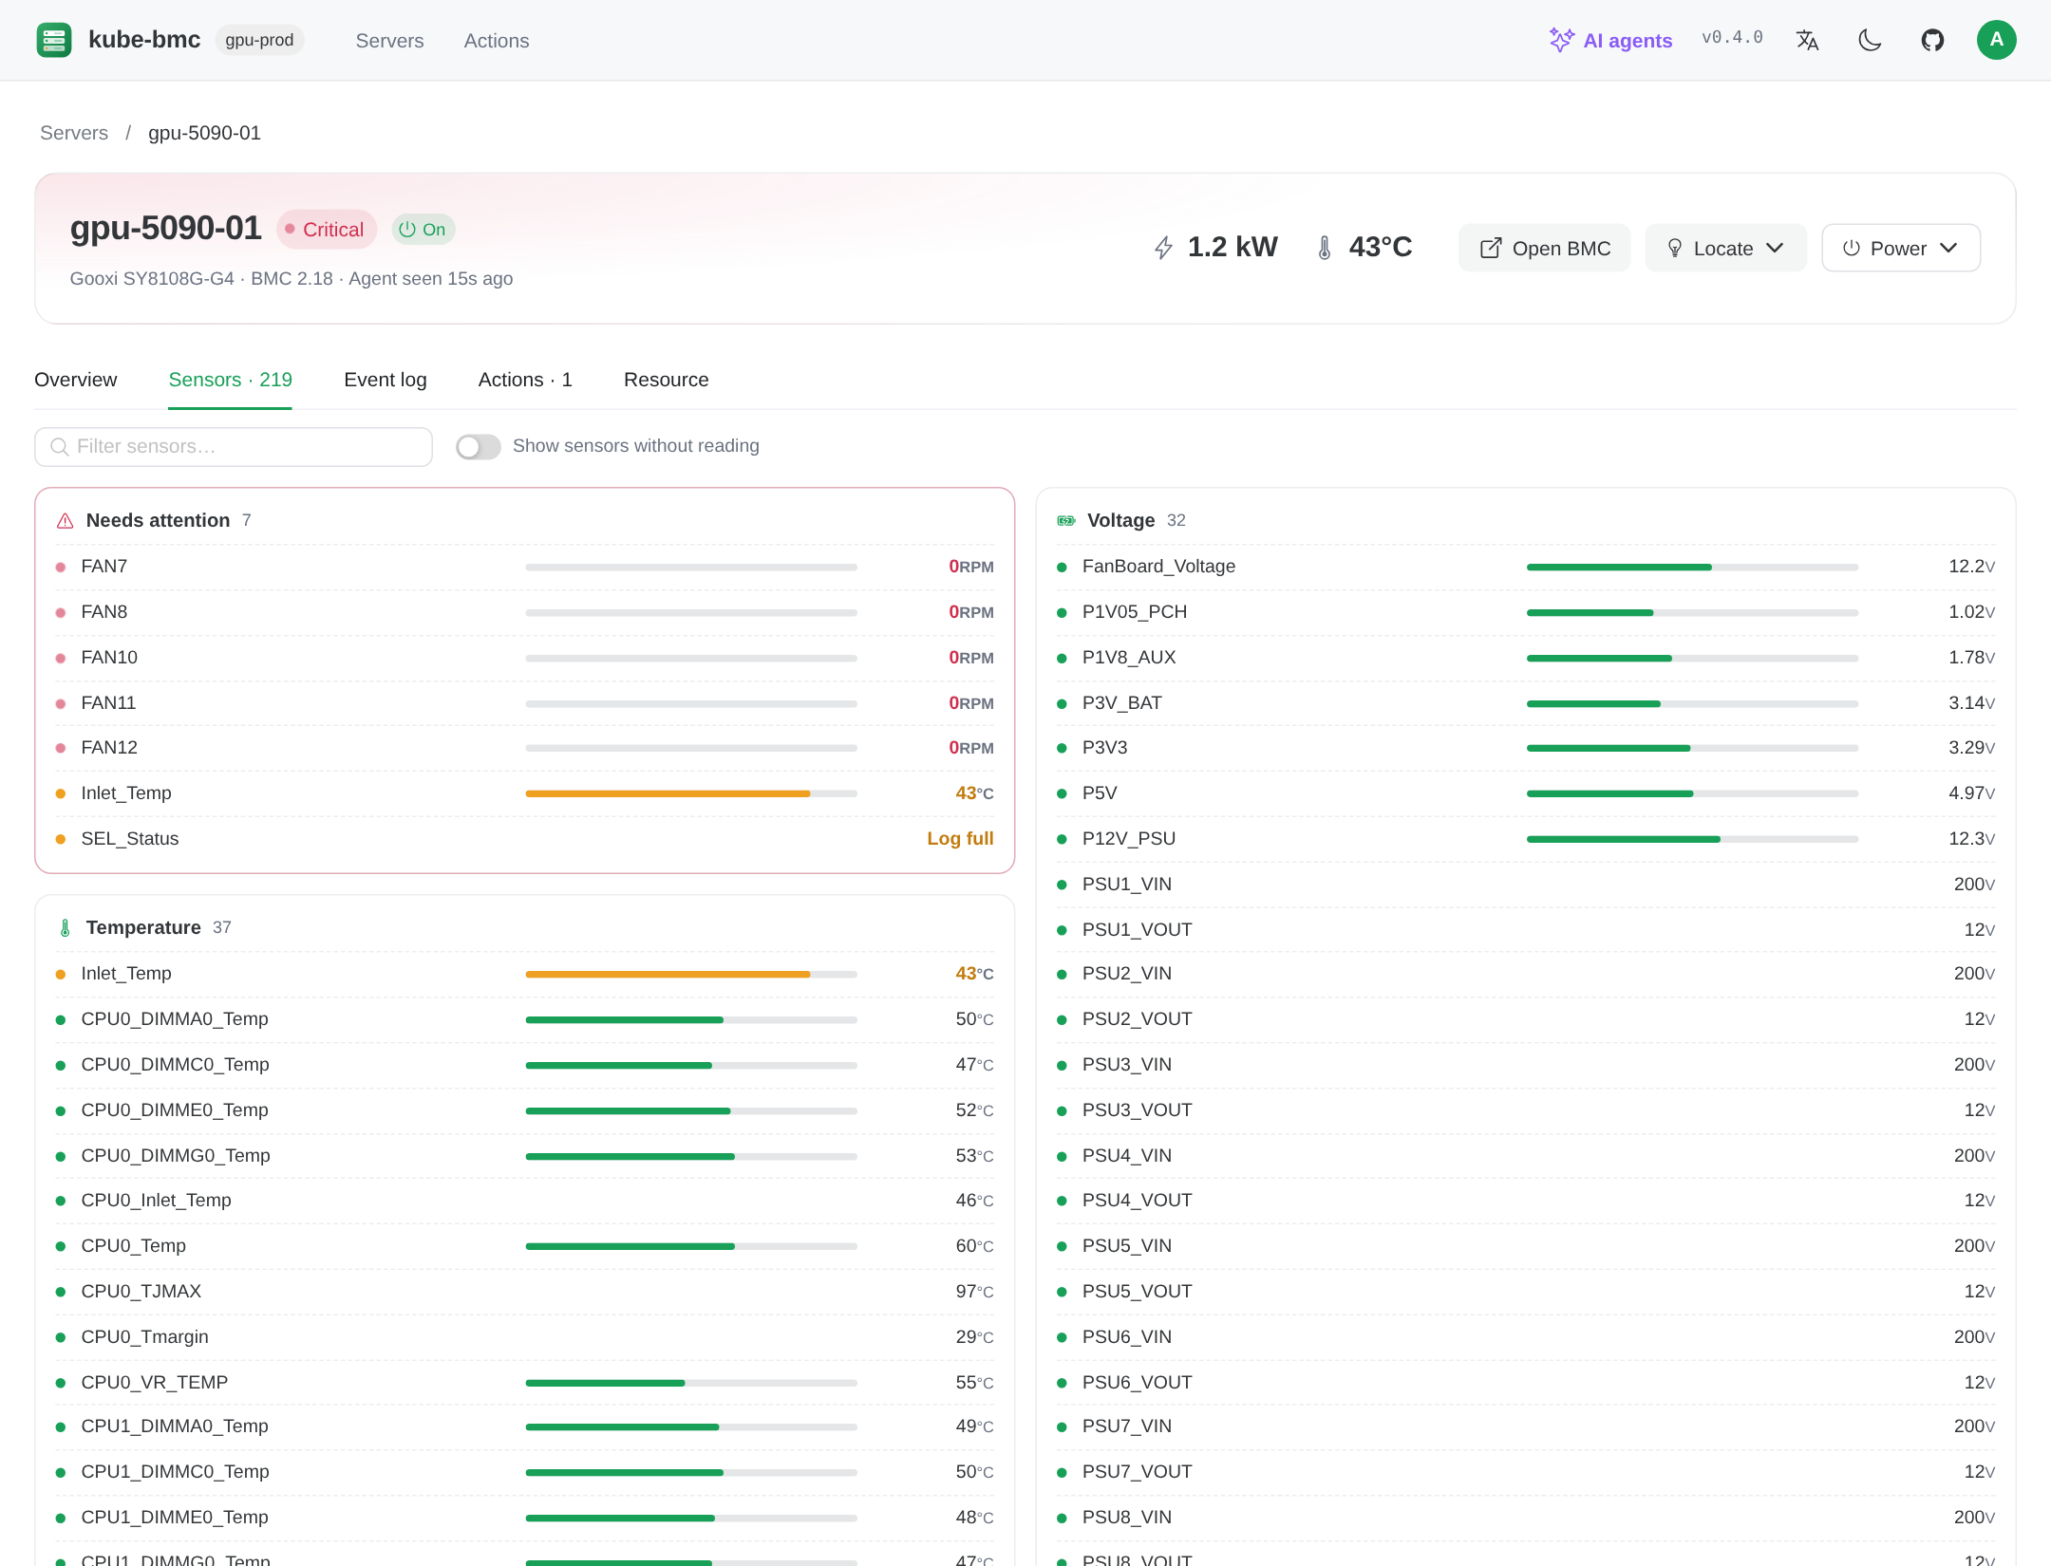
Task: Select the P12V_PSU voltage row
Action: coord(1526,839)
